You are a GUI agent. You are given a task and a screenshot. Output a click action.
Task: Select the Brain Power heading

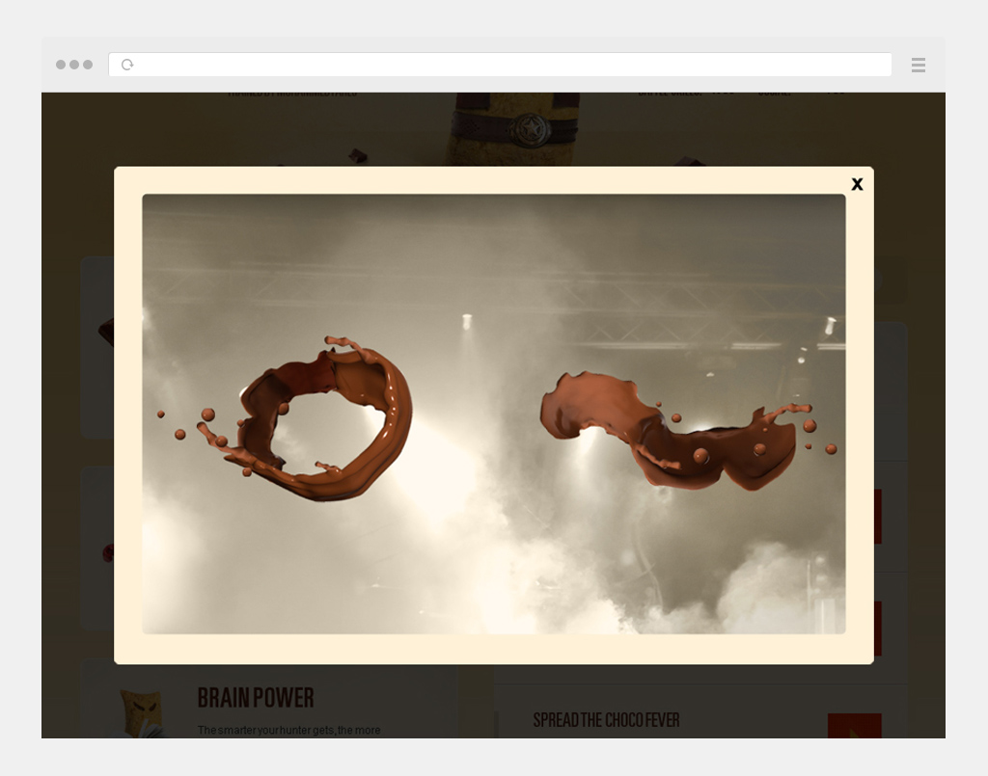click(256, 698)
